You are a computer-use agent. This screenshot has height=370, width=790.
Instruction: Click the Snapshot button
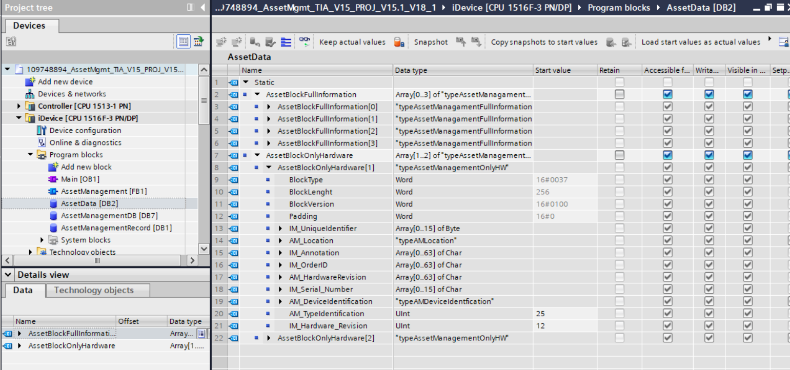click(431, 42)
